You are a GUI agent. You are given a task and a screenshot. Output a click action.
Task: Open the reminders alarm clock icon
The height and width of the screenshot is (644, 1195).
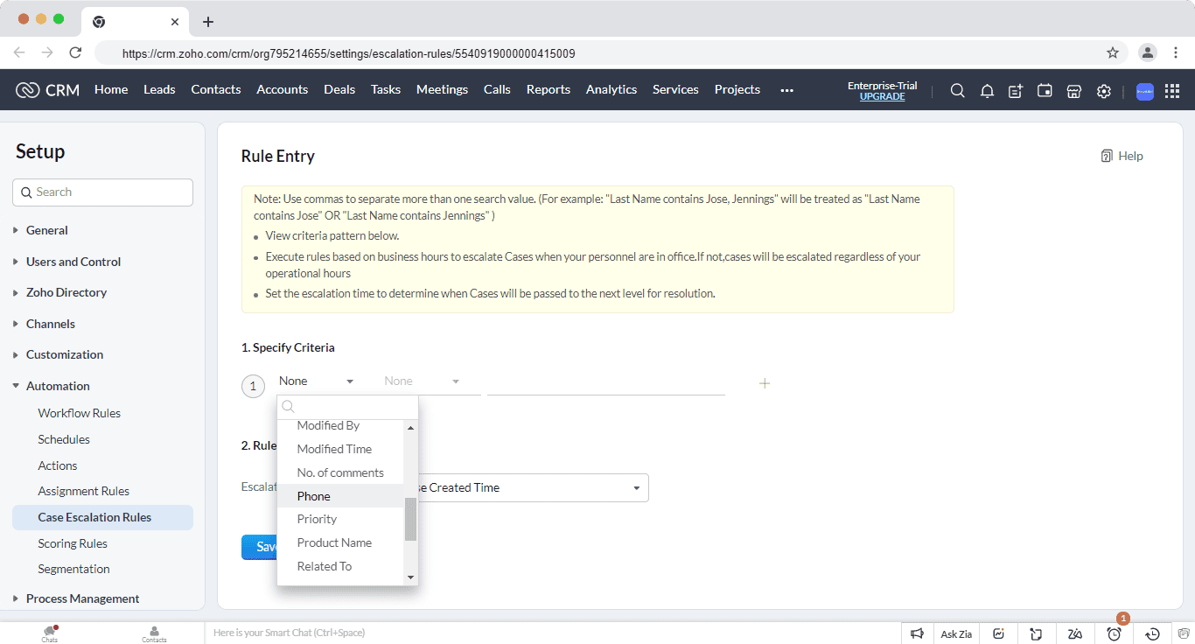pos(1114,633)
